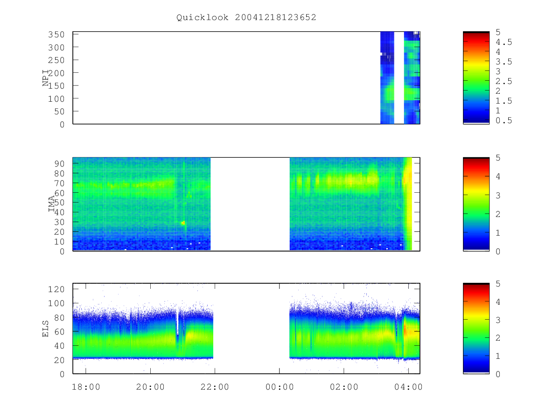Click the 0.5 label on NPI colorbar
Image resolution: width=560 pixels, height=420 pixels.
pos(504,120)
